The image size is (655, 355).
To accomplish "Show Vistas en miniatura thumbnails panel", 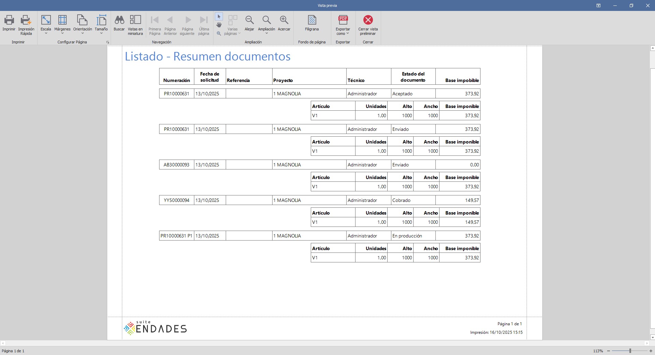I will pyautogui.click(x=135, y=21).
